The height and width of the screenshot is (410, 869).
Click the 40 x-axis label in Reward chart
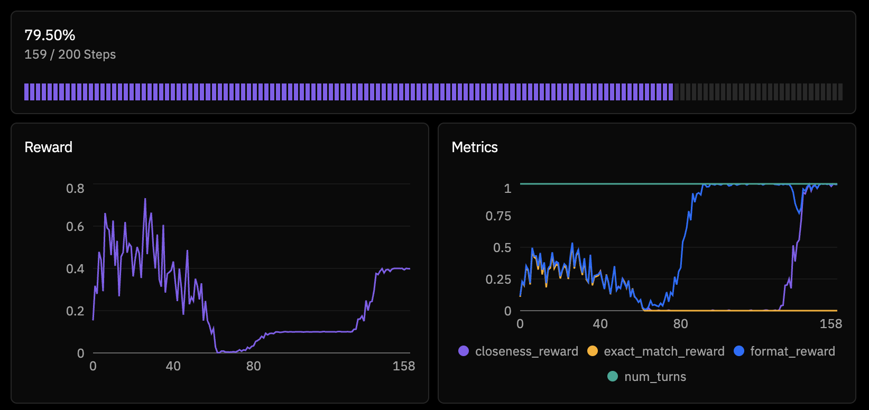pos(173,366)
